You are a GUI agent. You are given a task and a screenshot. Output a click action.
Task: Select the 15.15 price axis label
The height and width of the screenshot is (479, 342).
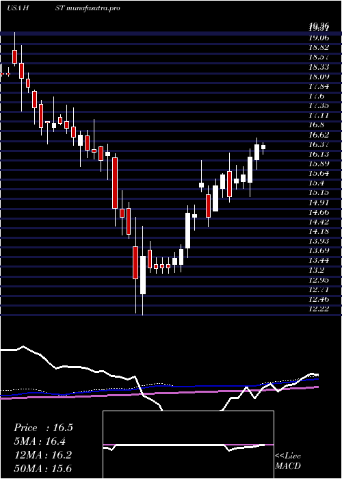319,192
